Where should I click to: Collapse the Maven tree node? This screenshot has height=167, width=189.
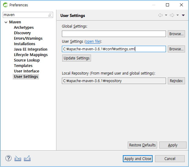(6, 22)
